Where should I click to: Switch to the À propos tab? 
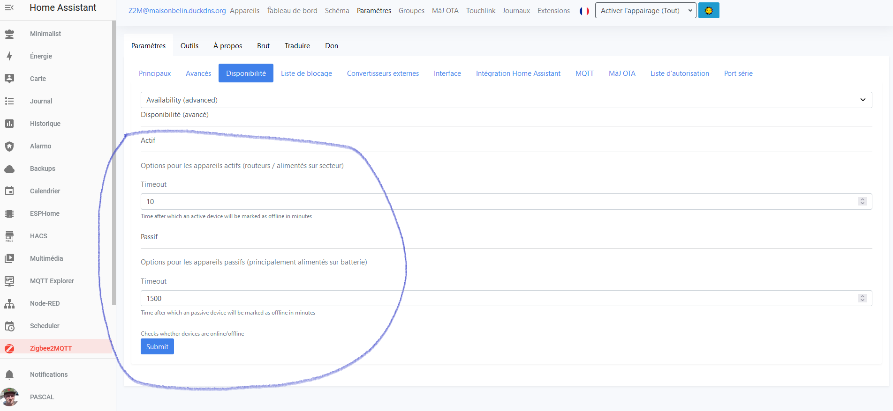click(228, 45)
